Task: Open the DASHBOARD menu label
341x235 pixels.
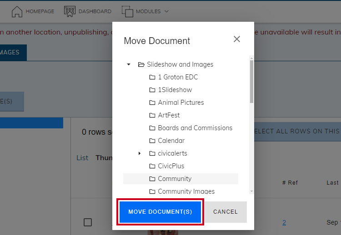Action: [x=95, y=11]
